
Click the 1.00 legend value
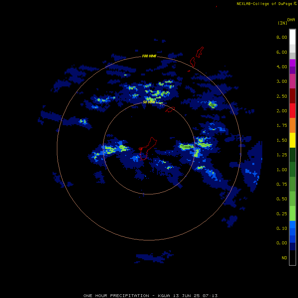click(282, 170)
